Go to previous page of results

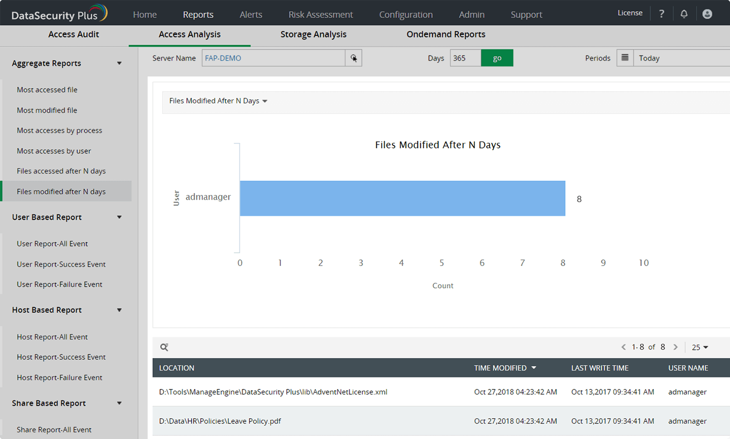pyautogui.click(x=624, y=347)
